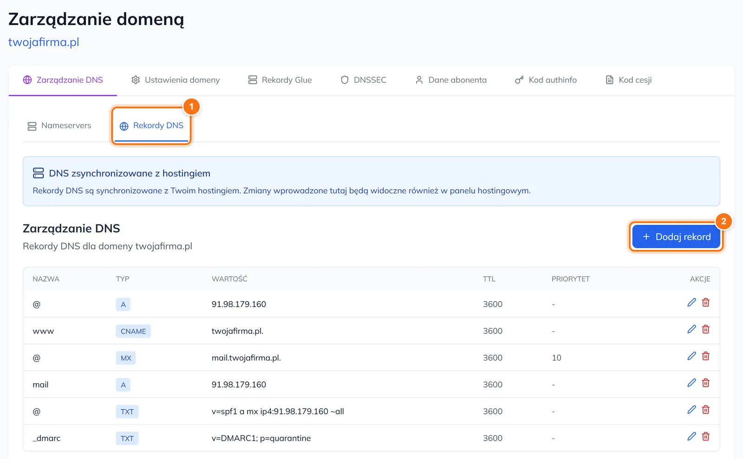Select the Rekordy DNS sub-tab

point(151,126)
